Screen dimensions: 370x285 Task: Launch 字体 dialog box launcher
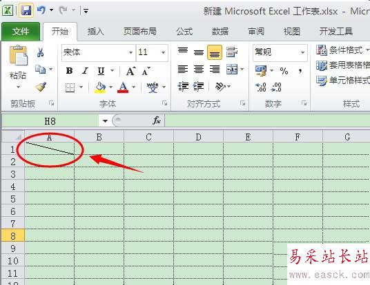point(164,103)
